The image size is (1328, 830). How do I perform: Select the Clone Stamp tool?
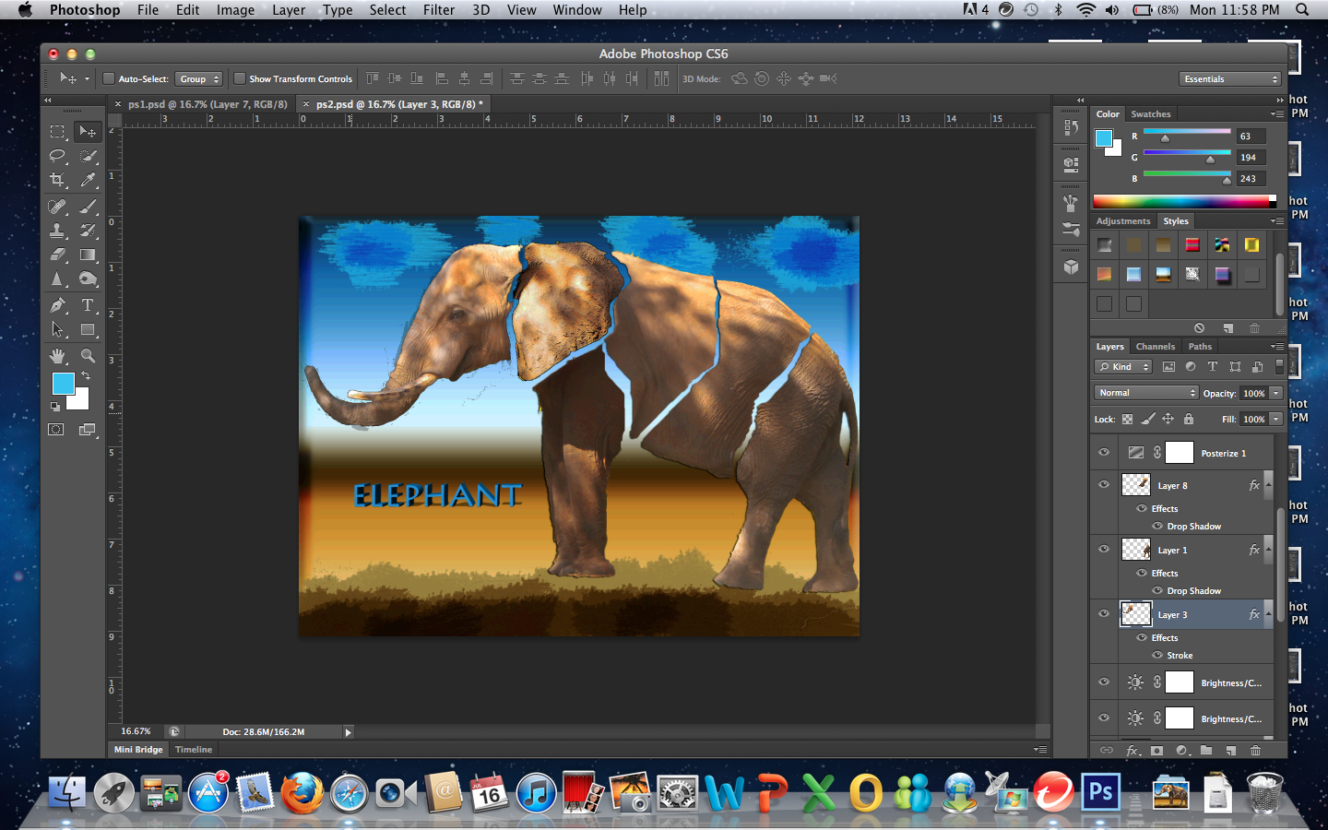[x=57, y=231]
